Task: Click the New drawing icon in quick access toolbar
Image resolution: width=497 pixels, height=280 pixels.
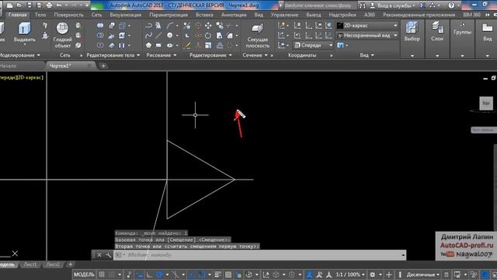Action: click(10, 5)
